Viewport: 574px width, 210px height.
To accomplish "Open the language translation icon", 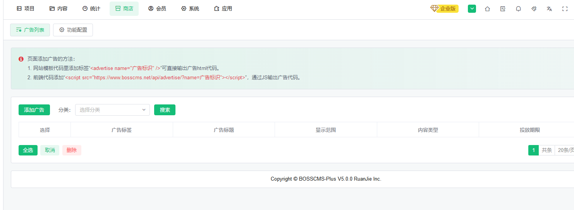I will [x=549, y=9].
